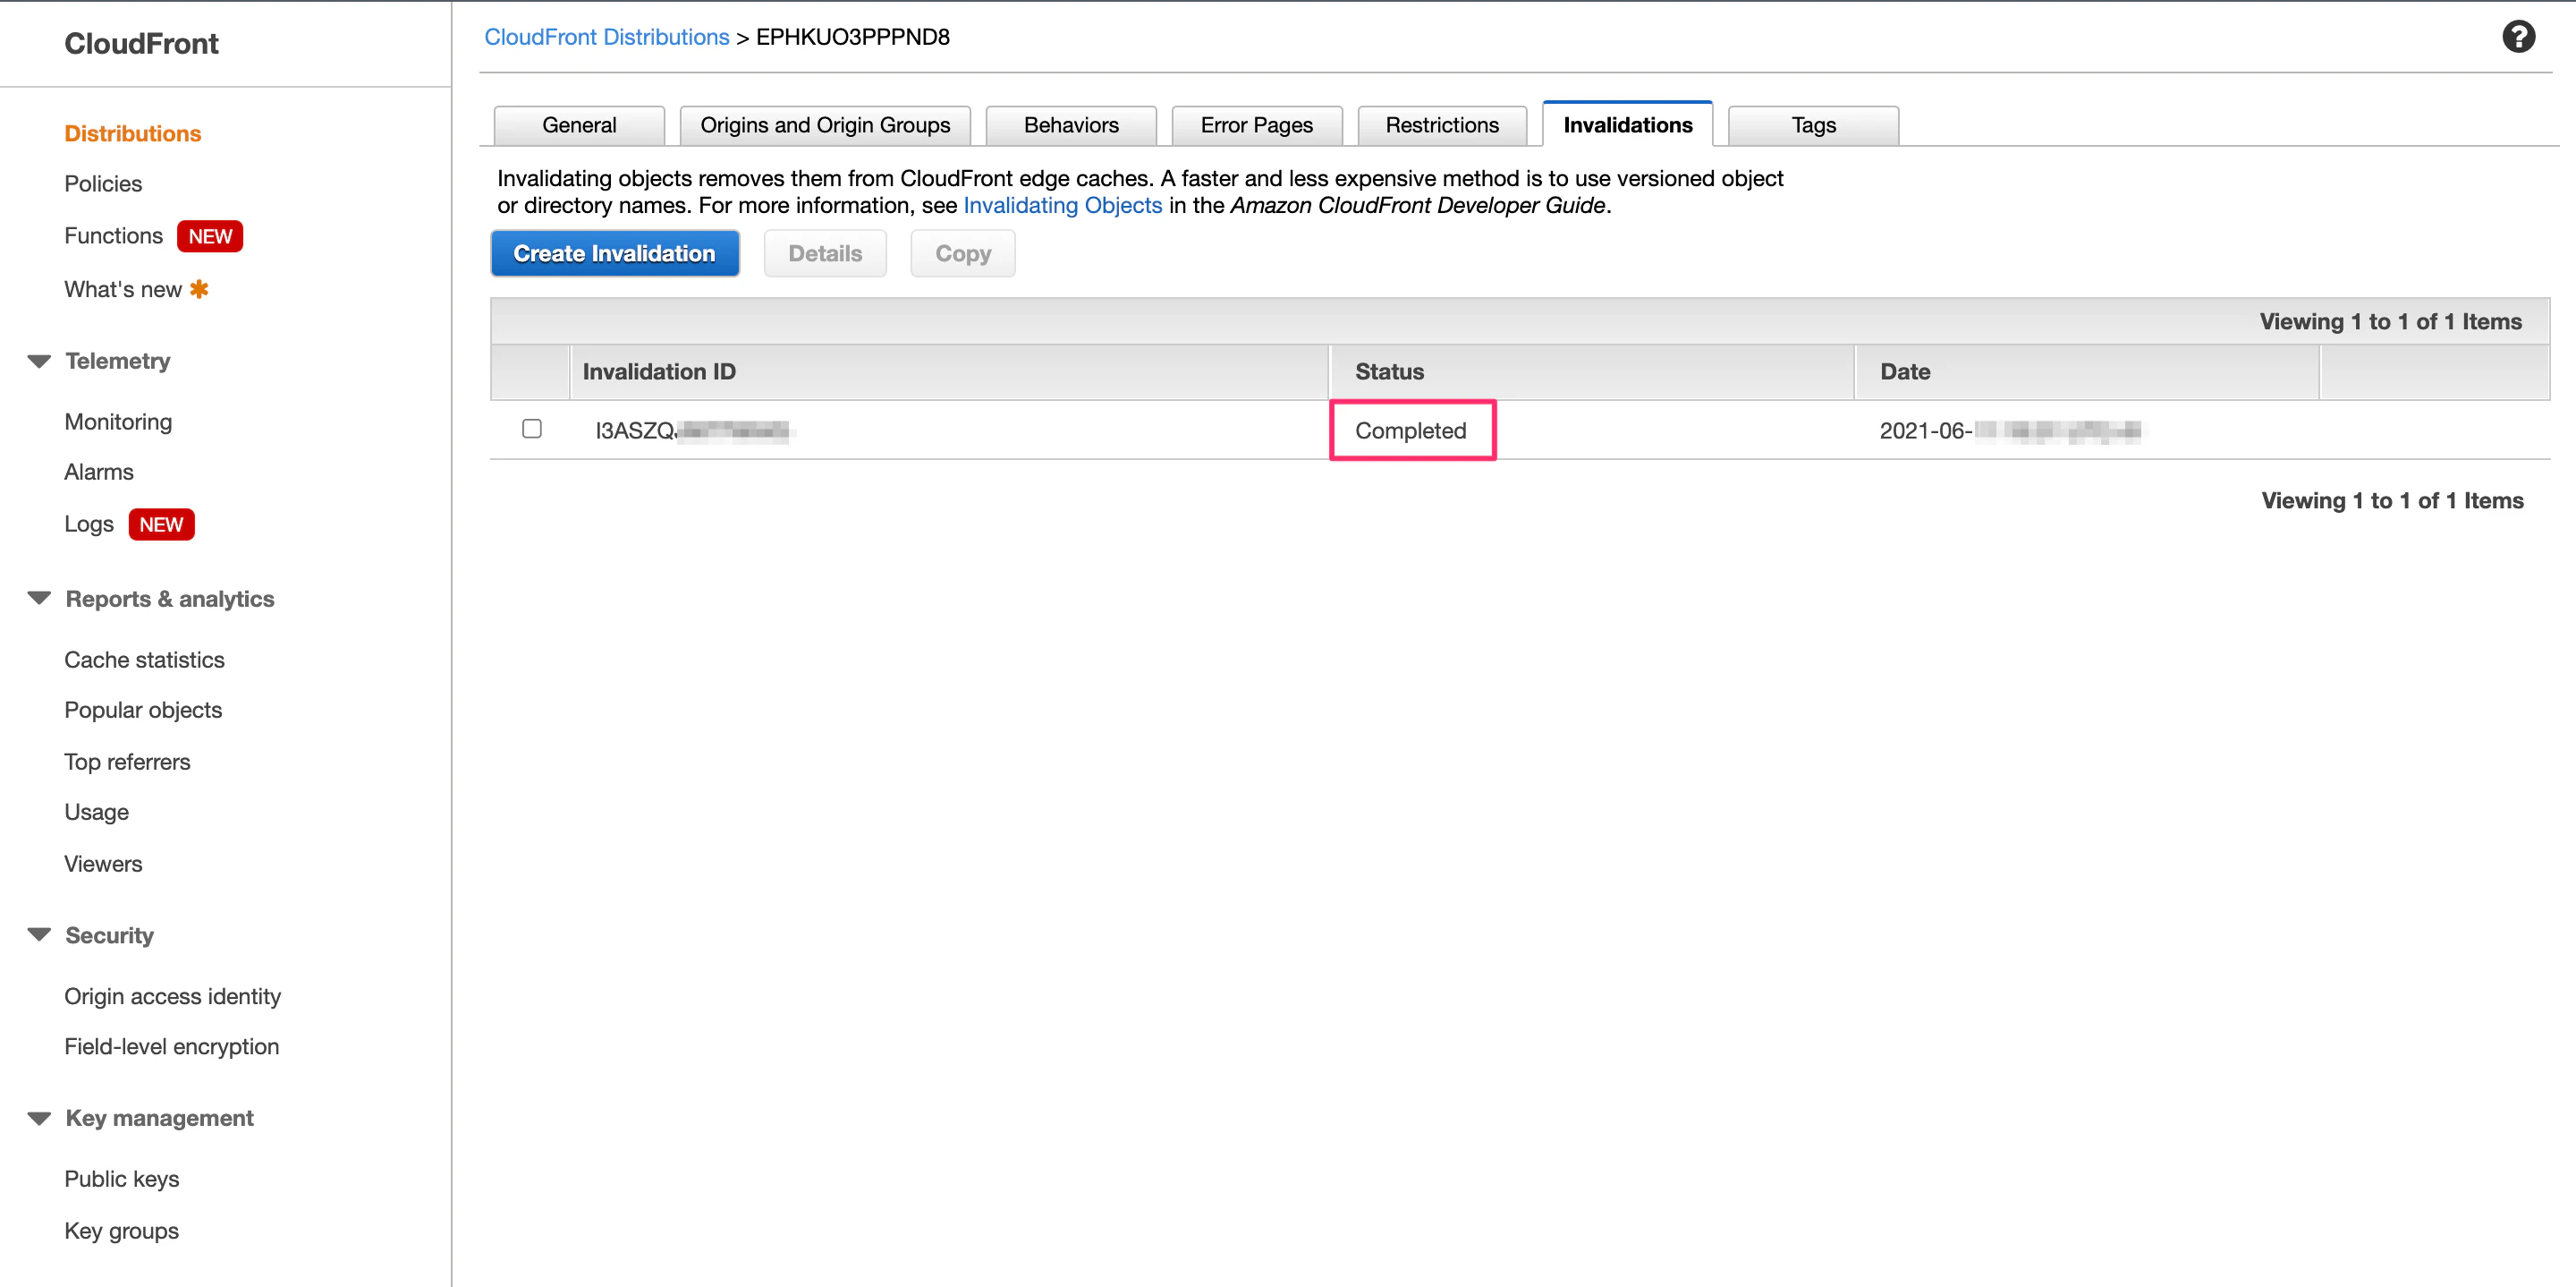Switch to the Behaviors tab
The width and height of the screenshot is (2576, 1287).
click(1071, 125)
